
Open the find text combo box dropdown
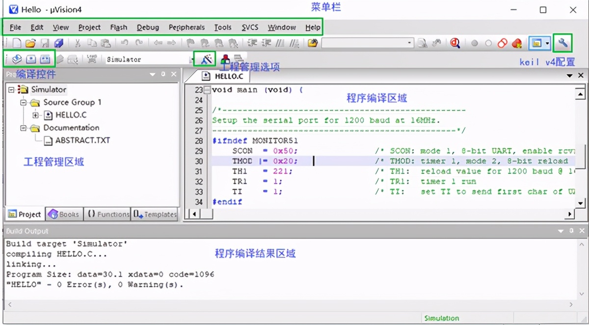coord(409,43)
